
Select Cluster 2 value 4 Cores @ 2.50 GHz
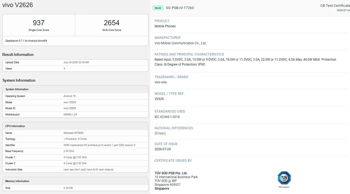pyautogui.click(x=75, y=163)
